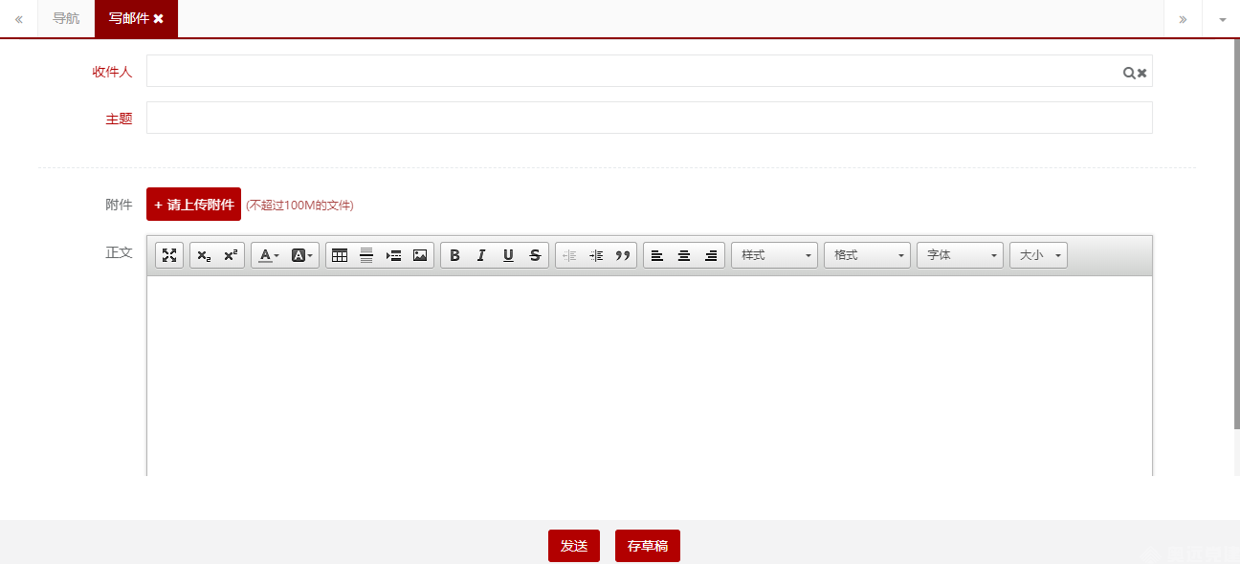The width and height of the screenshot is (1240, 564).
Task: Insert an image into the email body
Action: point(420,255)
